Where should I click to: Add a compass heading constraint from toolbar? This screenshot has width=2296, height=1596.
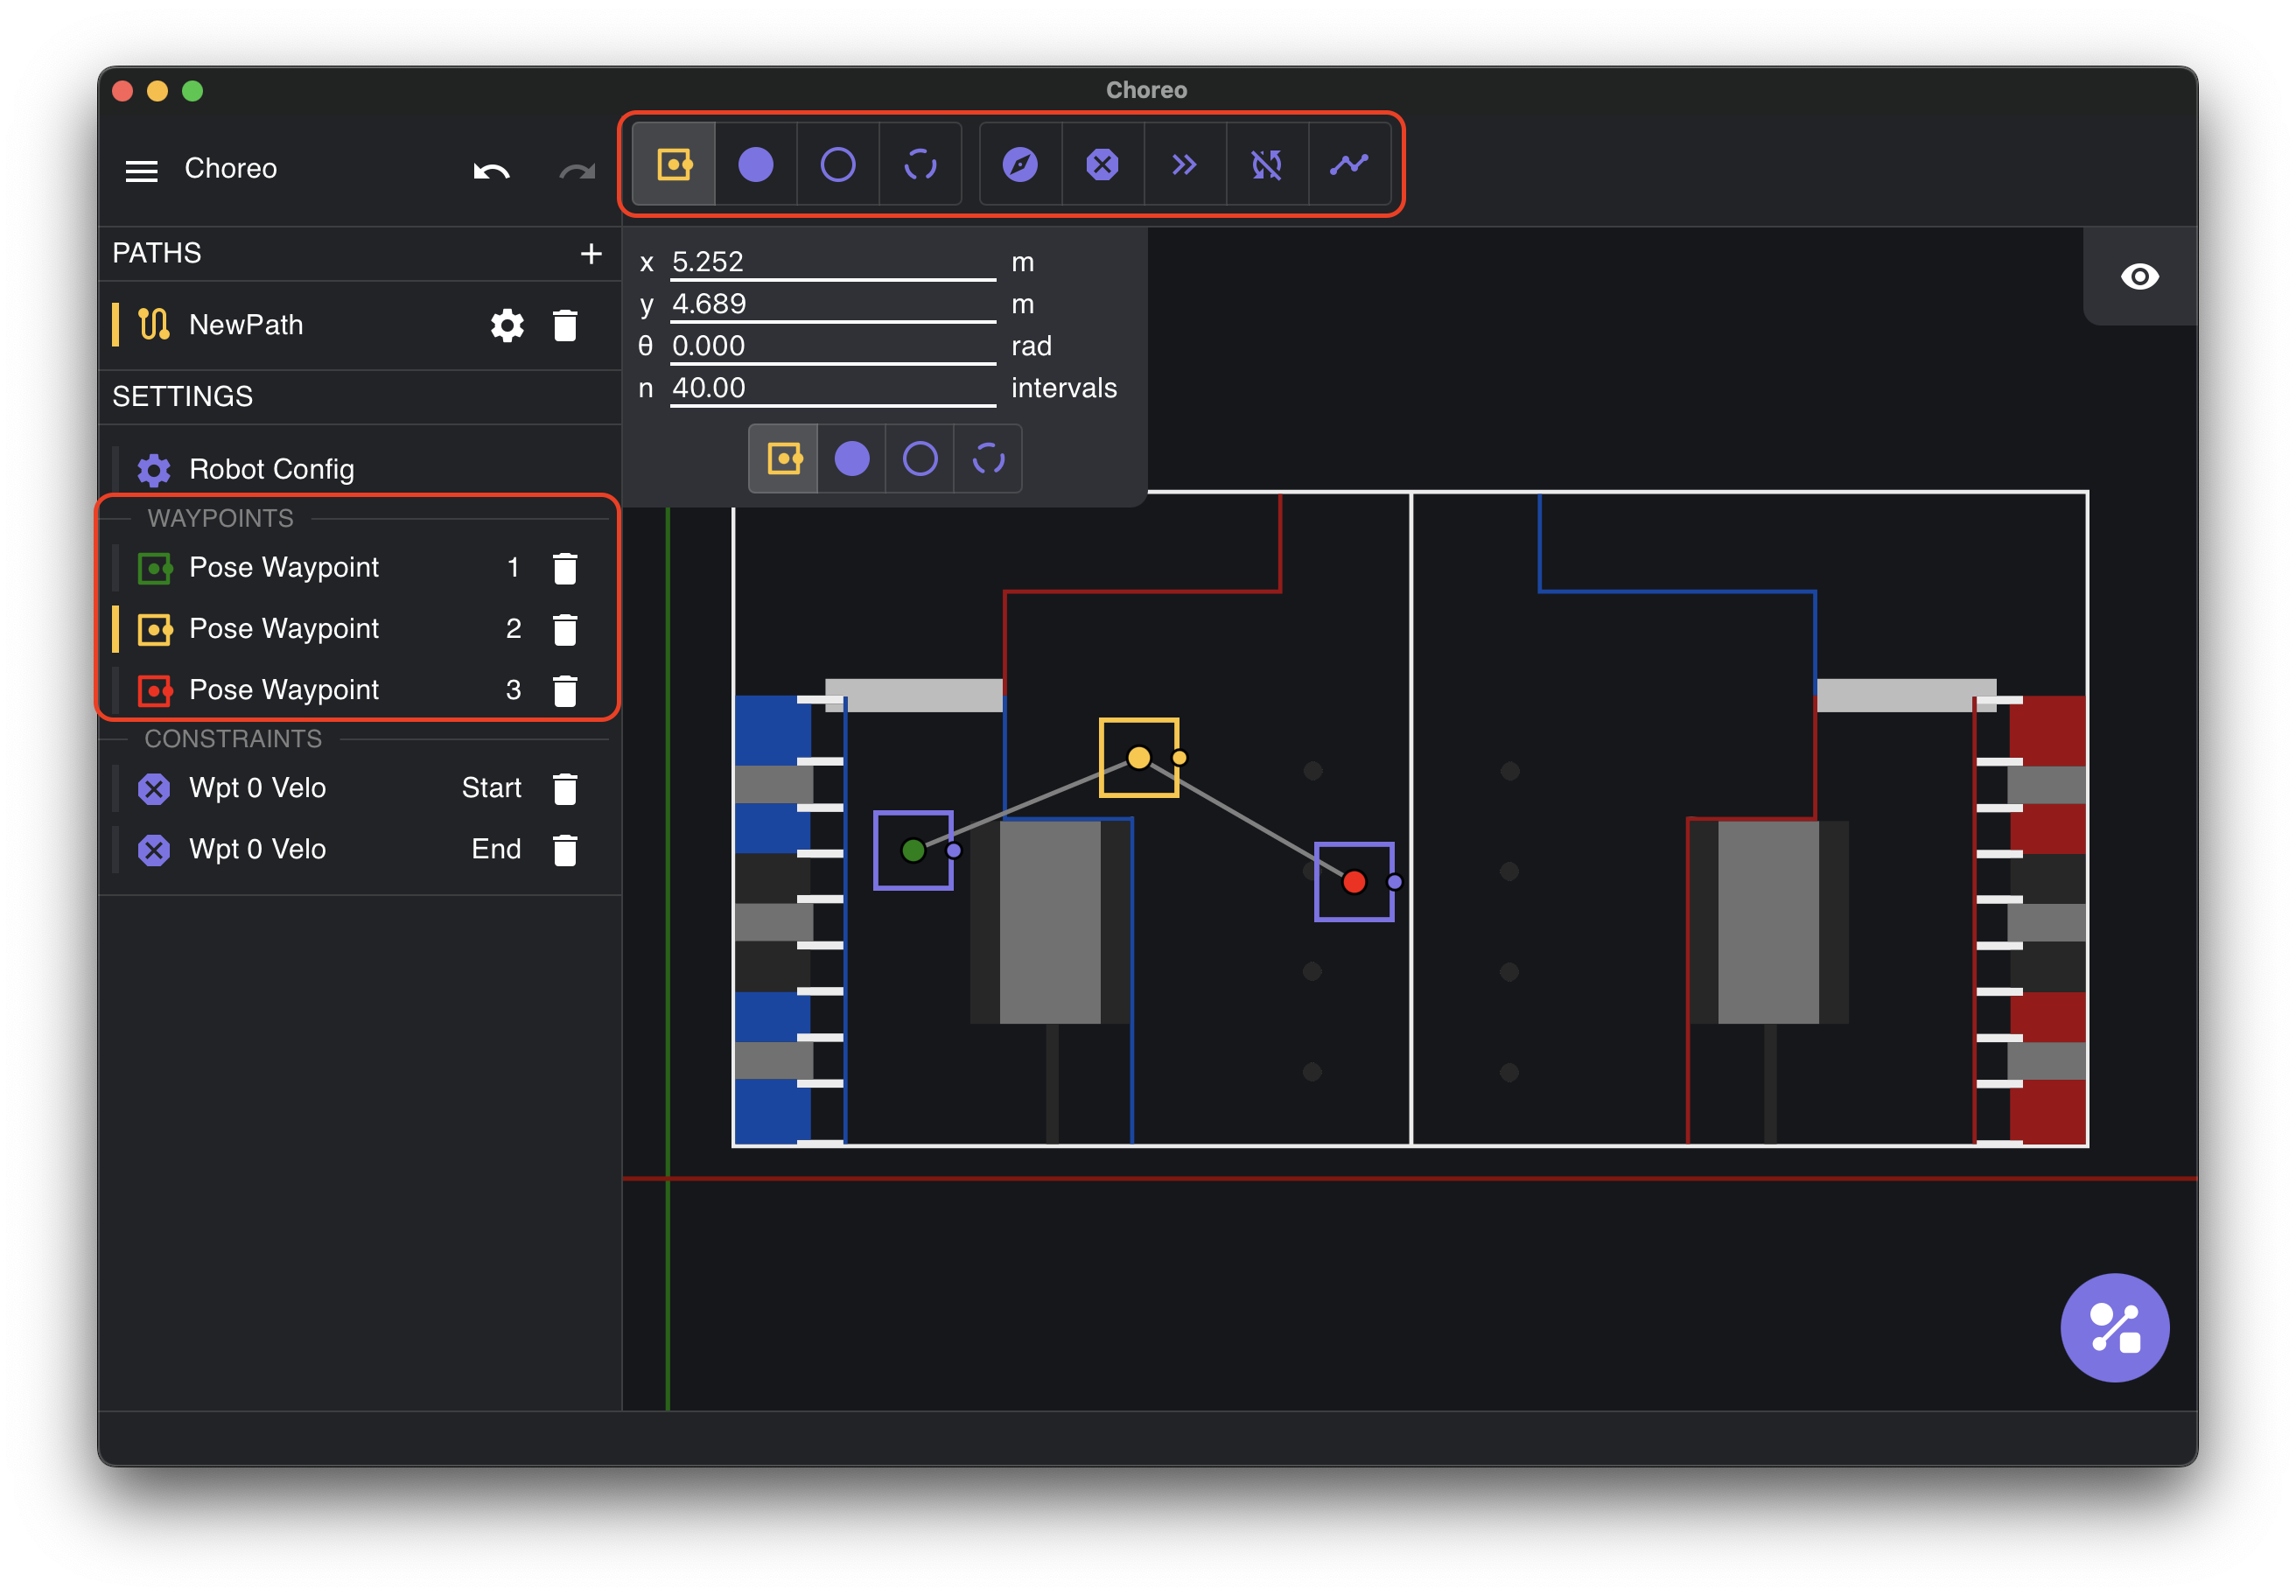tap(1019, 164)
